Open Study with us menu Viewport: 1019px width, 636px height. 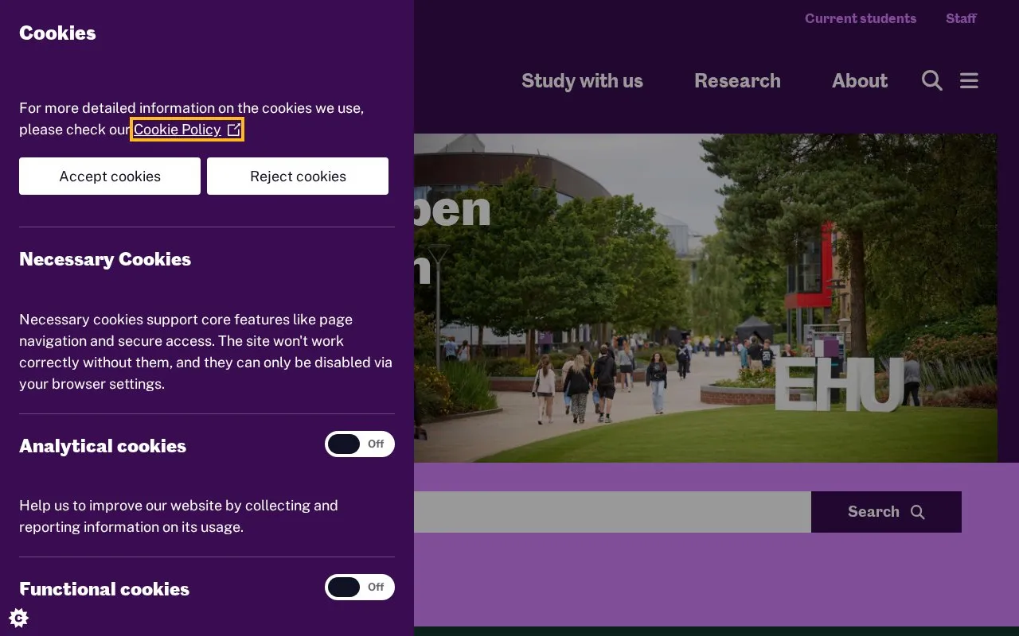tap(582, 80)
